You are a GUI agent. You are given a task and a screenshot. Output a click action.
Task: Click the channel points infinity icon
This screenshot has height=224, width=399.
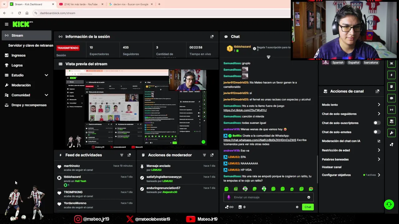coord(229,207)
